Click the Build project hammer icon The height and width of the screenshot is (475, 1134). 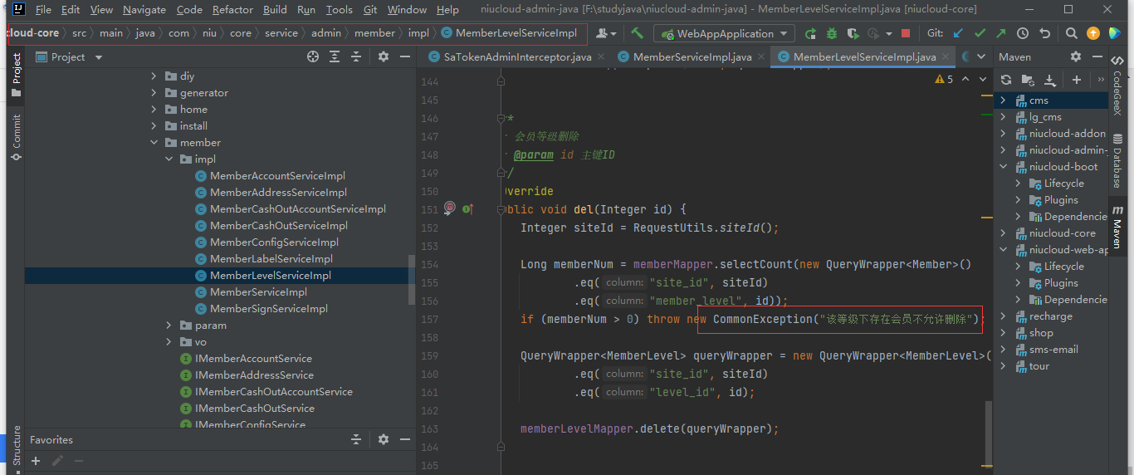click(637, 33)
